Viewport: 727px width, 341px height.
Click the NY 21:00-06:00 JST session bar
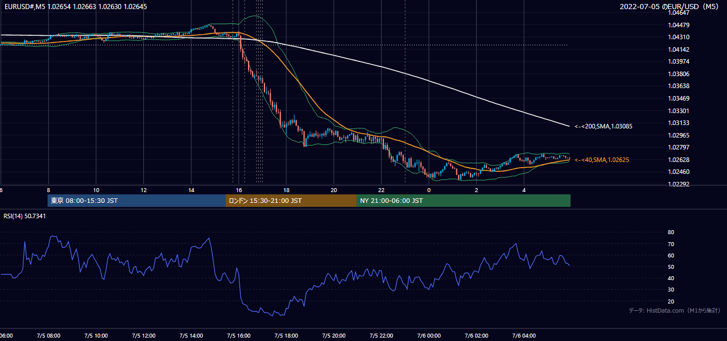[464, 201]
